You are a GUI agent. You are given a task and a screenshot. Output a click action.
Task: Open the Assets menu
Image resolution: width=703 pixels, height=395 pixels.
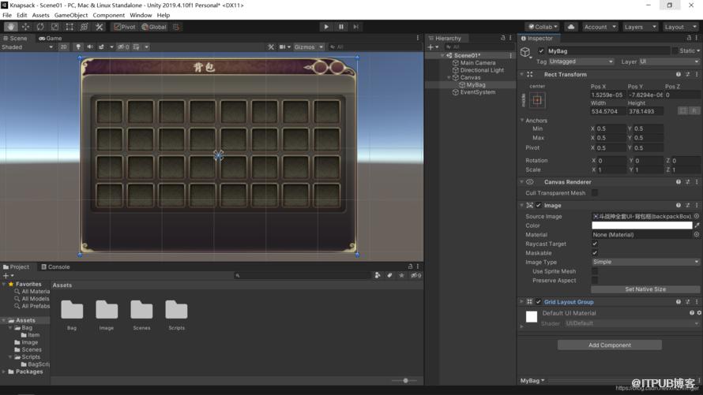point(40,15)
